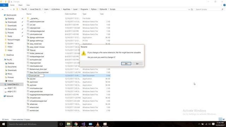The width and height of the screenshot is (226, 127).
Task: Open drive abgh-1 (E:) in sidebar
Action: [x=12, y=88]
